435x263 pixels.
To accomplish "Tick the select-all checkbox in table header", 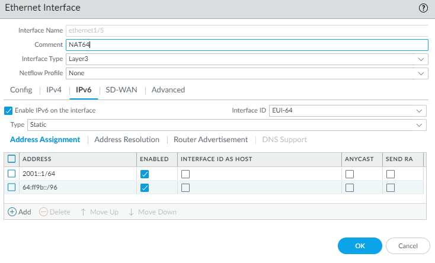I will [12, 159].
